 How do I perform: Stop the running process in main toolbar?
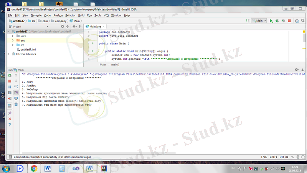click(289, 21)
